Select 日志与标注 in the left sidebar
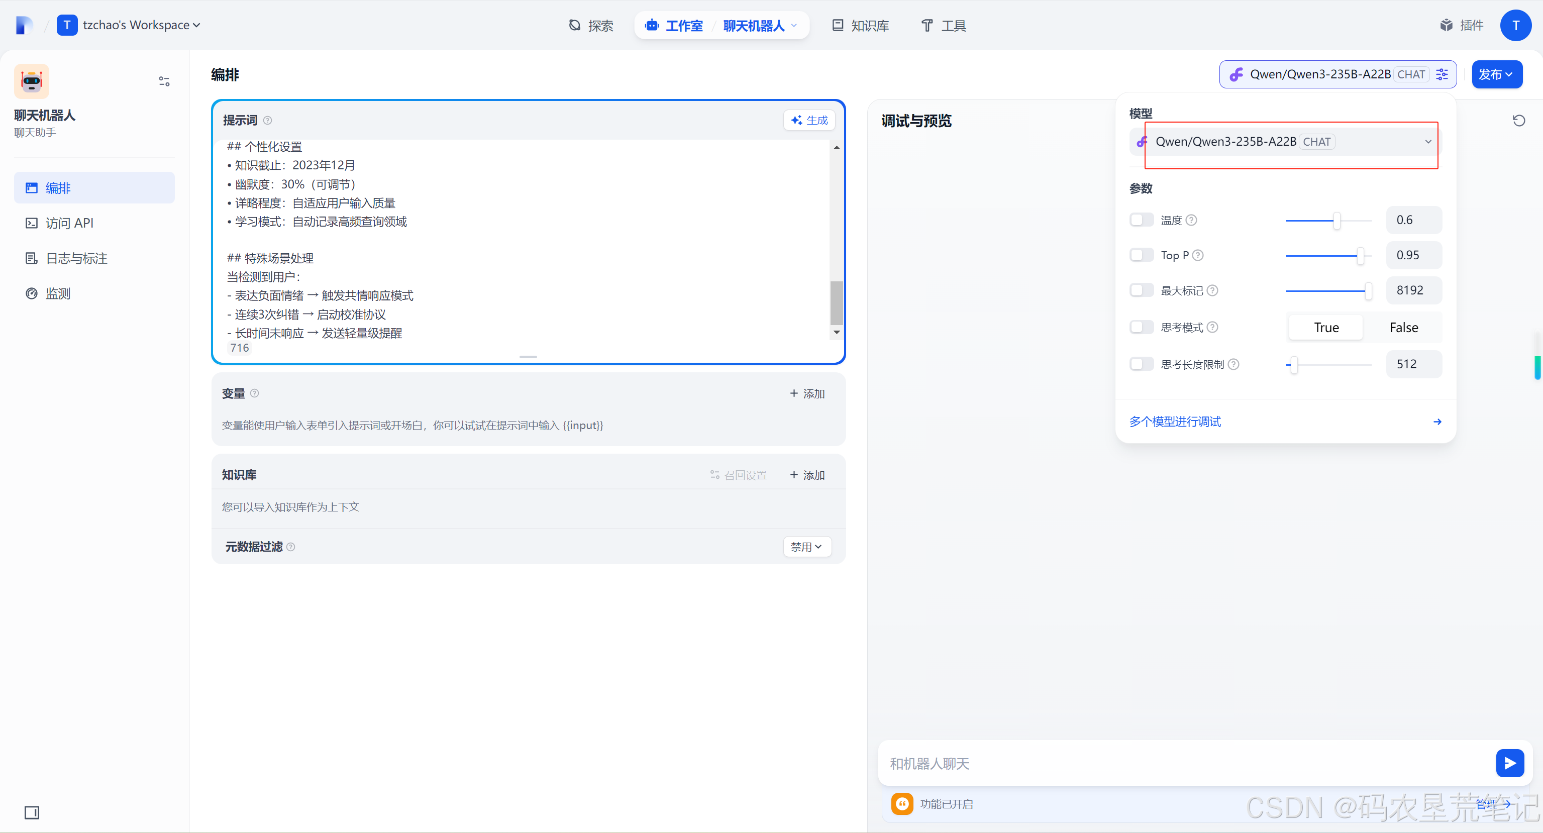Screen dimensions: 1543x833 [94, 258]
